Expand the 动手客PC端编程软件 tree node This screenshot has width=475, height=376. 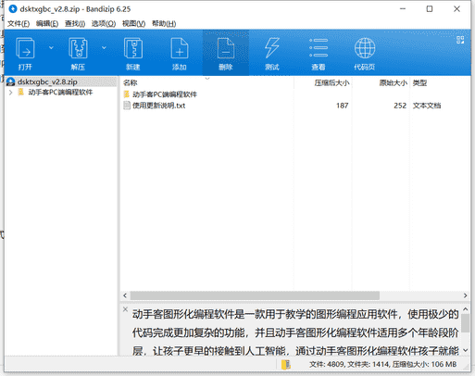pos(10,93)
